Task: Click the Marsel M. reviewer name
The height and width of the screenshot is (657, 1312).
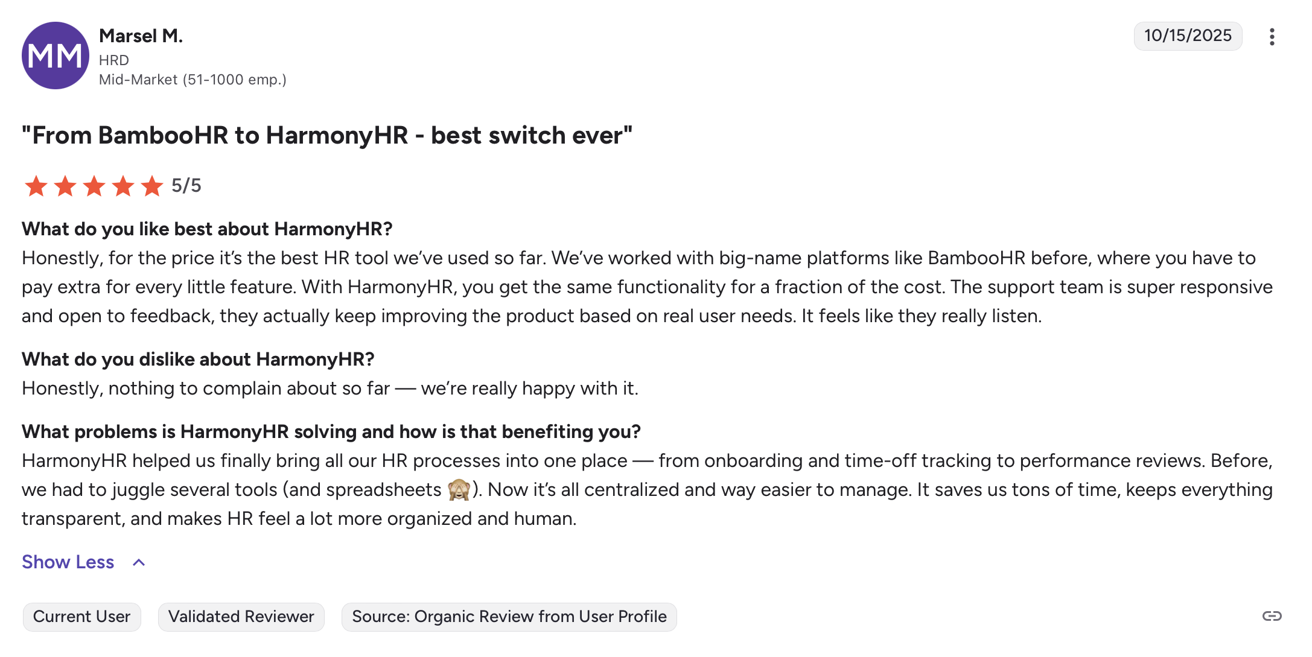Action: click(x=141, y=36)
